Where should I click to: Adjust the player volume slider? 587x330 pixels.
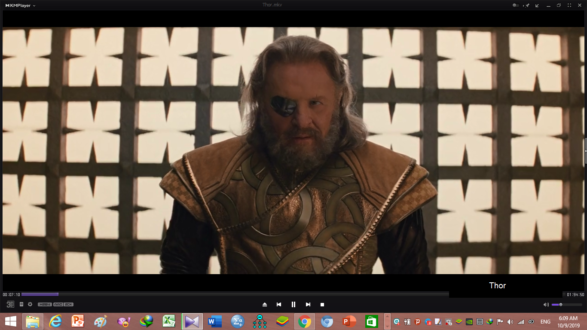560,305
